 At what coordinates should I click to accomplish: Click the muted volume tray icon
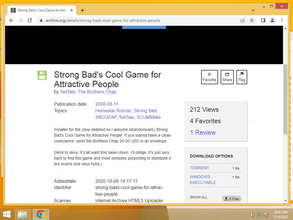[252, 214]
